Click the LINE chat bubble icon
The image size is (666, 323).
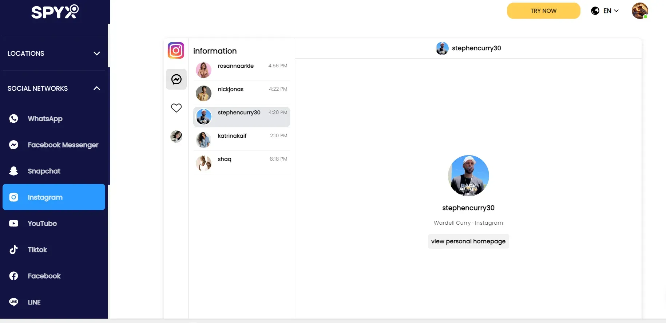click(14, 302)
